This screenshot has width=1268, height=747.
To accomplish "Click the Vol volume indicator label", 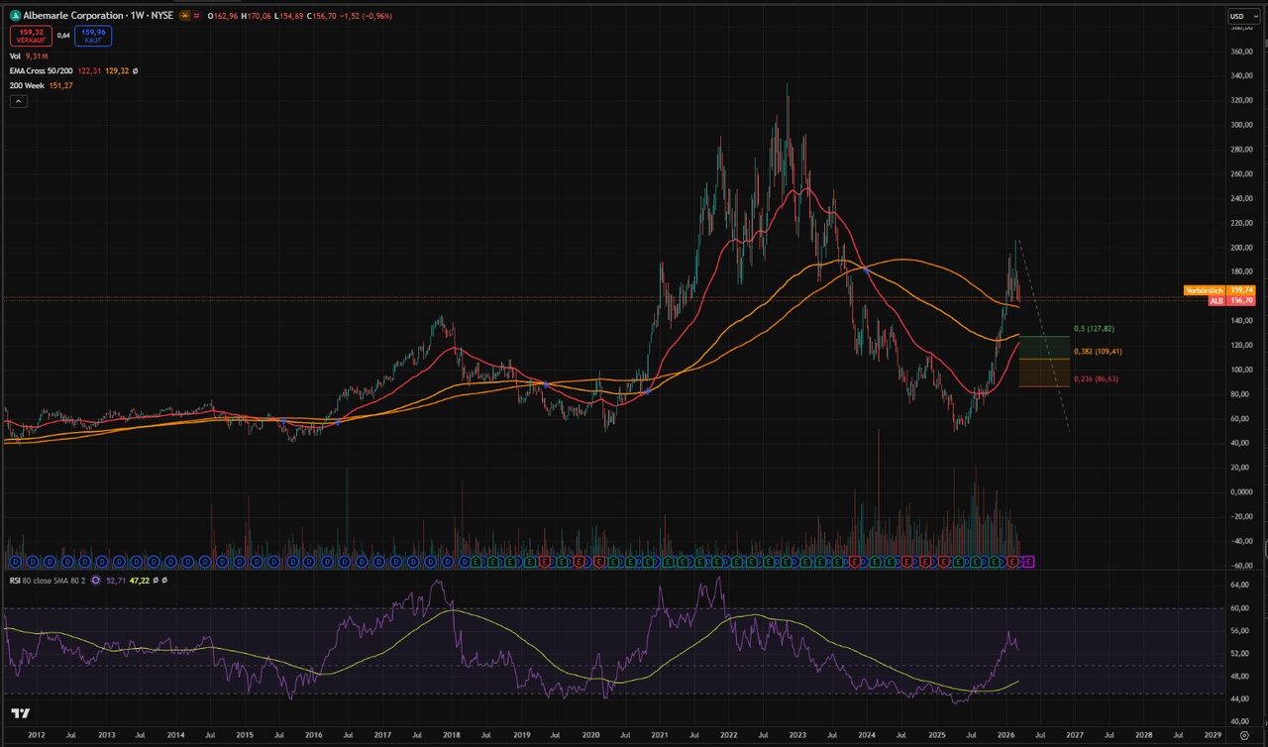I will pyautogui.click(x=15, y=56).
